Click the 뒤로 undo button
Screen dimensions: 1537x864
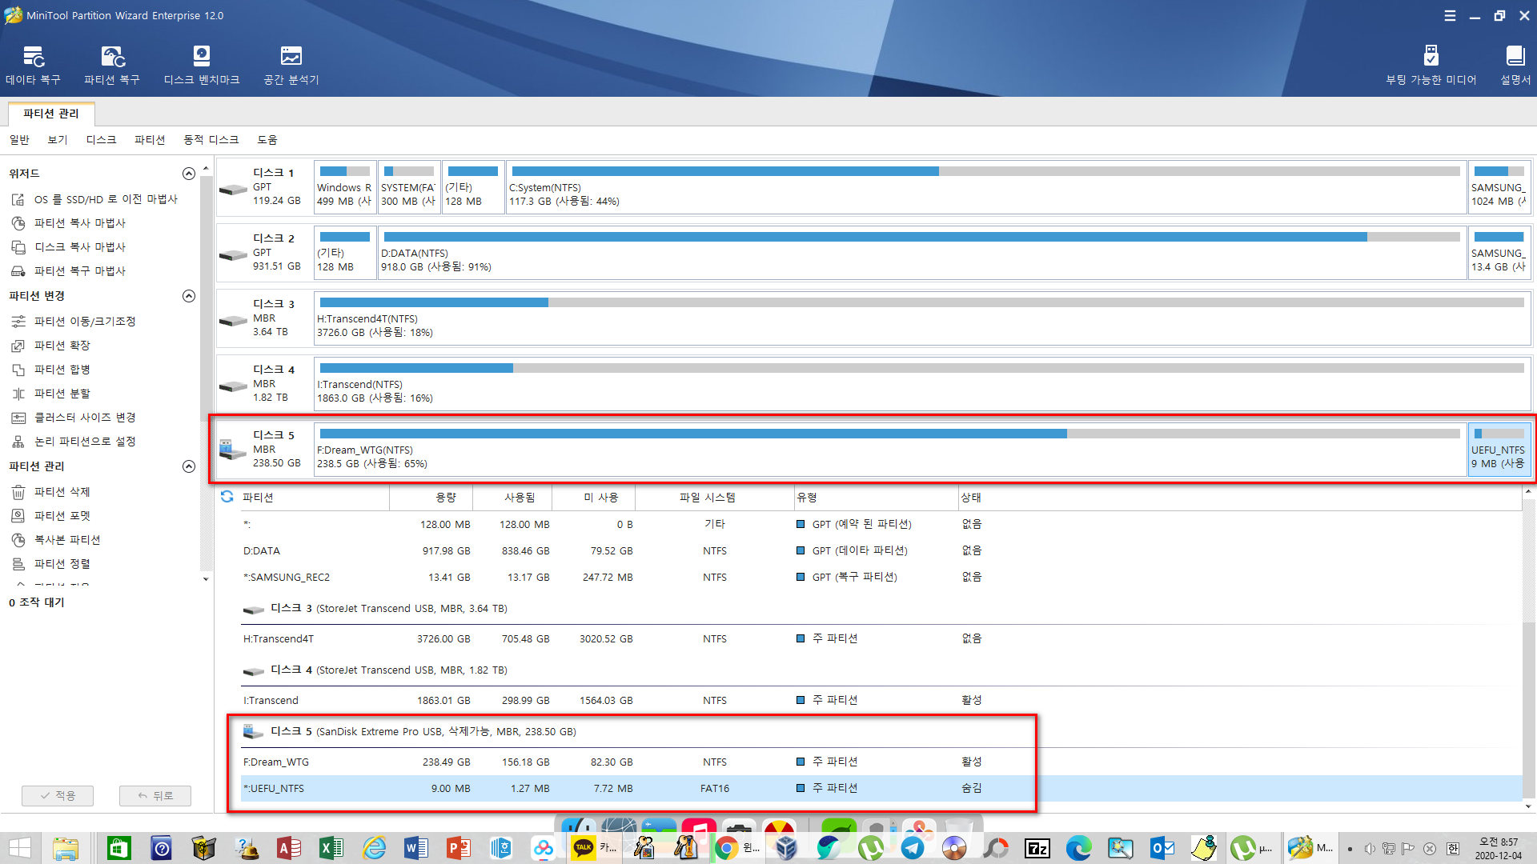[155, 796]
